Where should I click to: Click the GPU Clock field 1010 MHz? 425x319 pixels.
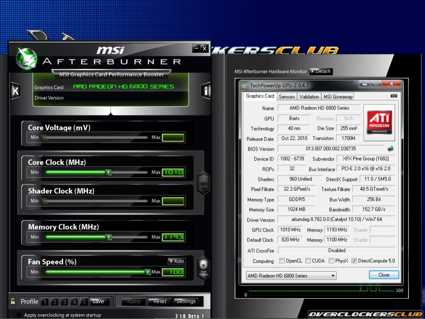(x=290, y=230)
